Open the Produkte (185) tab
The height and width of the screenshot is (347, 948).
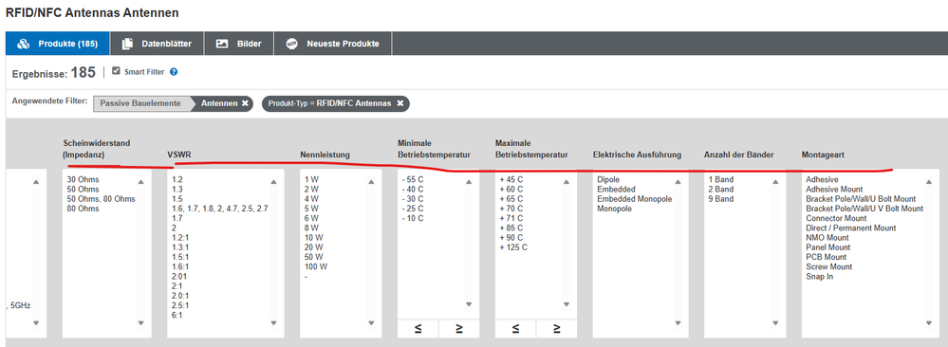click(x=58, y=44)
